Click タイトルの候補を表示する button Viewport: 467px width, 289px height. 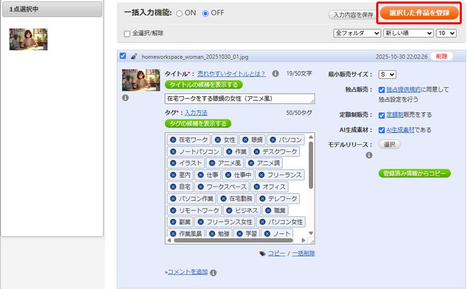tap(204, 85)
